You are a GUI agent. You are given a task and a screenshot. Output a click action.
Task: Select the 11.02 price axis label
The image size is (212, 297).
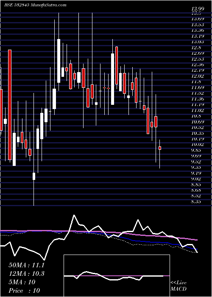click(197, 110)
